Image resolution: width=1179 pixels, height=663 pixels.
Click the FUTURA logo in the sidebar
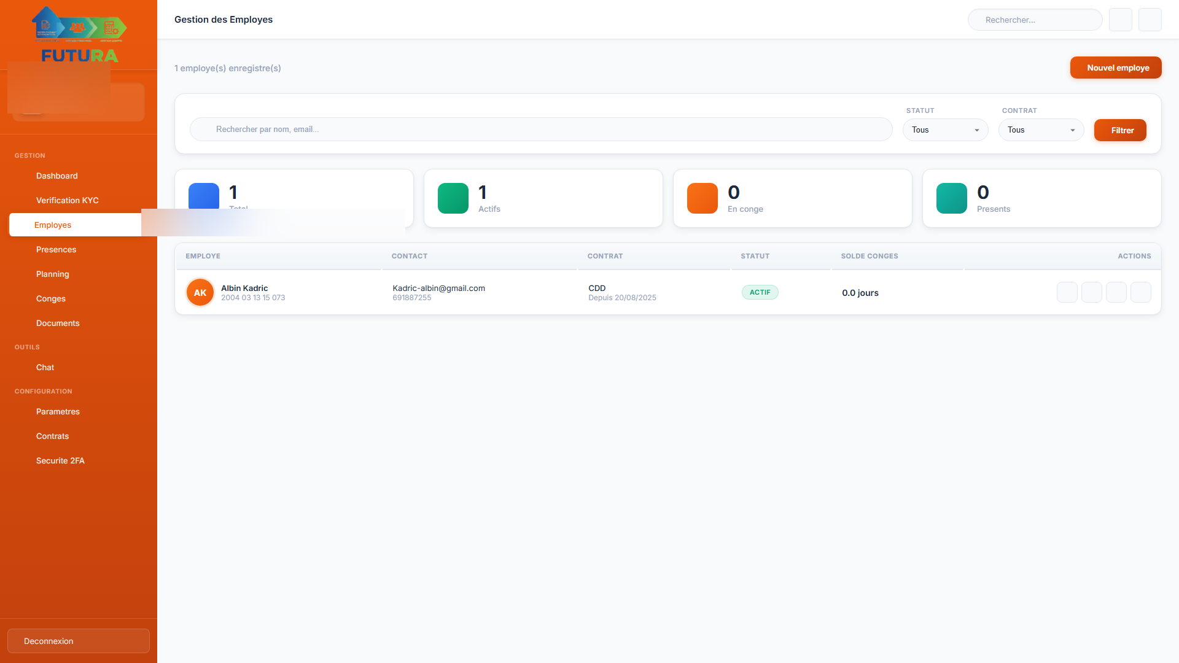coord(79,35)
